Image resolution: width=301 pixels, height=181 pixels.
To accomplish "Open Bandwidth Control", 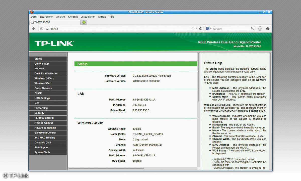I will tap(48, 133).
